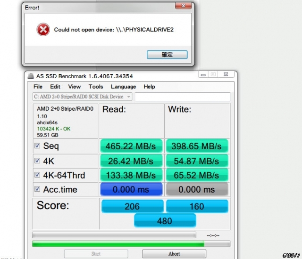This screenshot has width=302, height=259.
Task: Click the green overall progress bar
Action: [x=131, y=244]
